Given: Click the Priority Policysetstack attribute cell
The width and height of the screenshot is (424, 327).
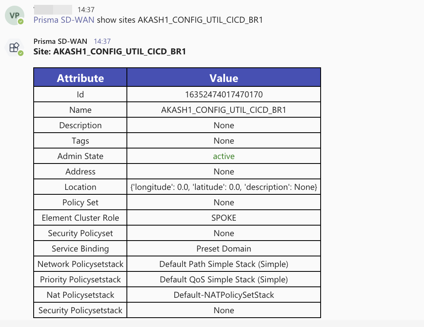Looking at the screenshot, I should coord(80,280).
